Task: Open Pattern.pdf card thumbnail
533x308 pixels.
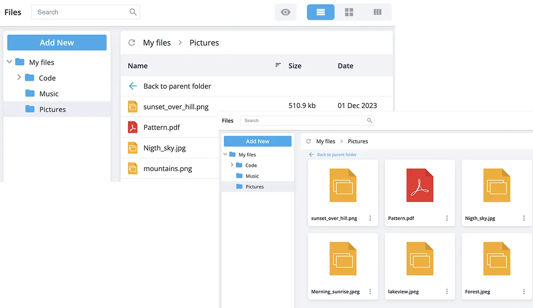Action: 420,185
